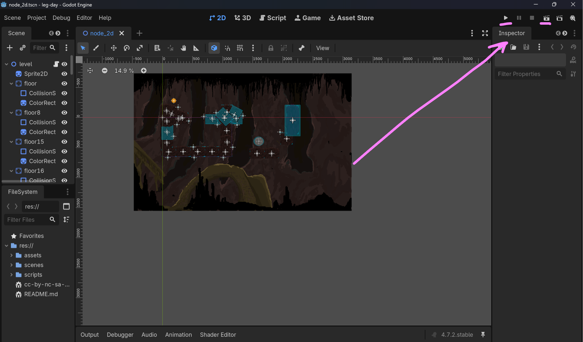Screen dimensions: 583x342
Task: Switch to the Script workspace
Action: [273, 18]
